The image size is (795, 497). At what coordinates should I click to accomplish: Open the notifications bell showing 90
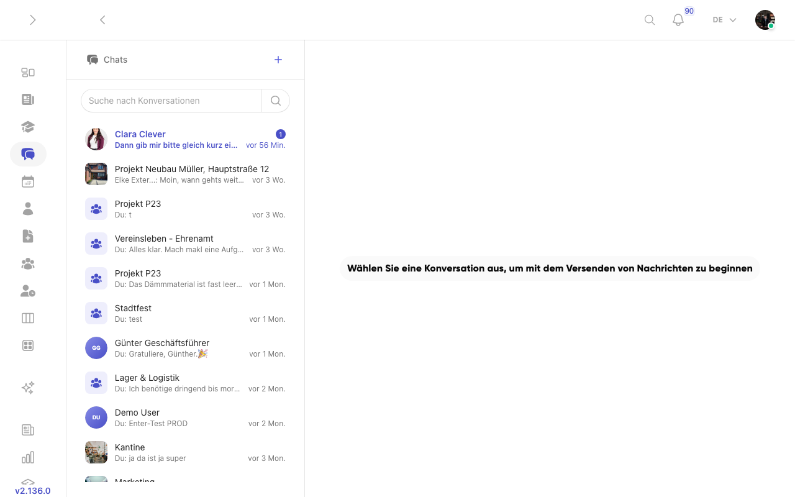(x=678, y=20)
